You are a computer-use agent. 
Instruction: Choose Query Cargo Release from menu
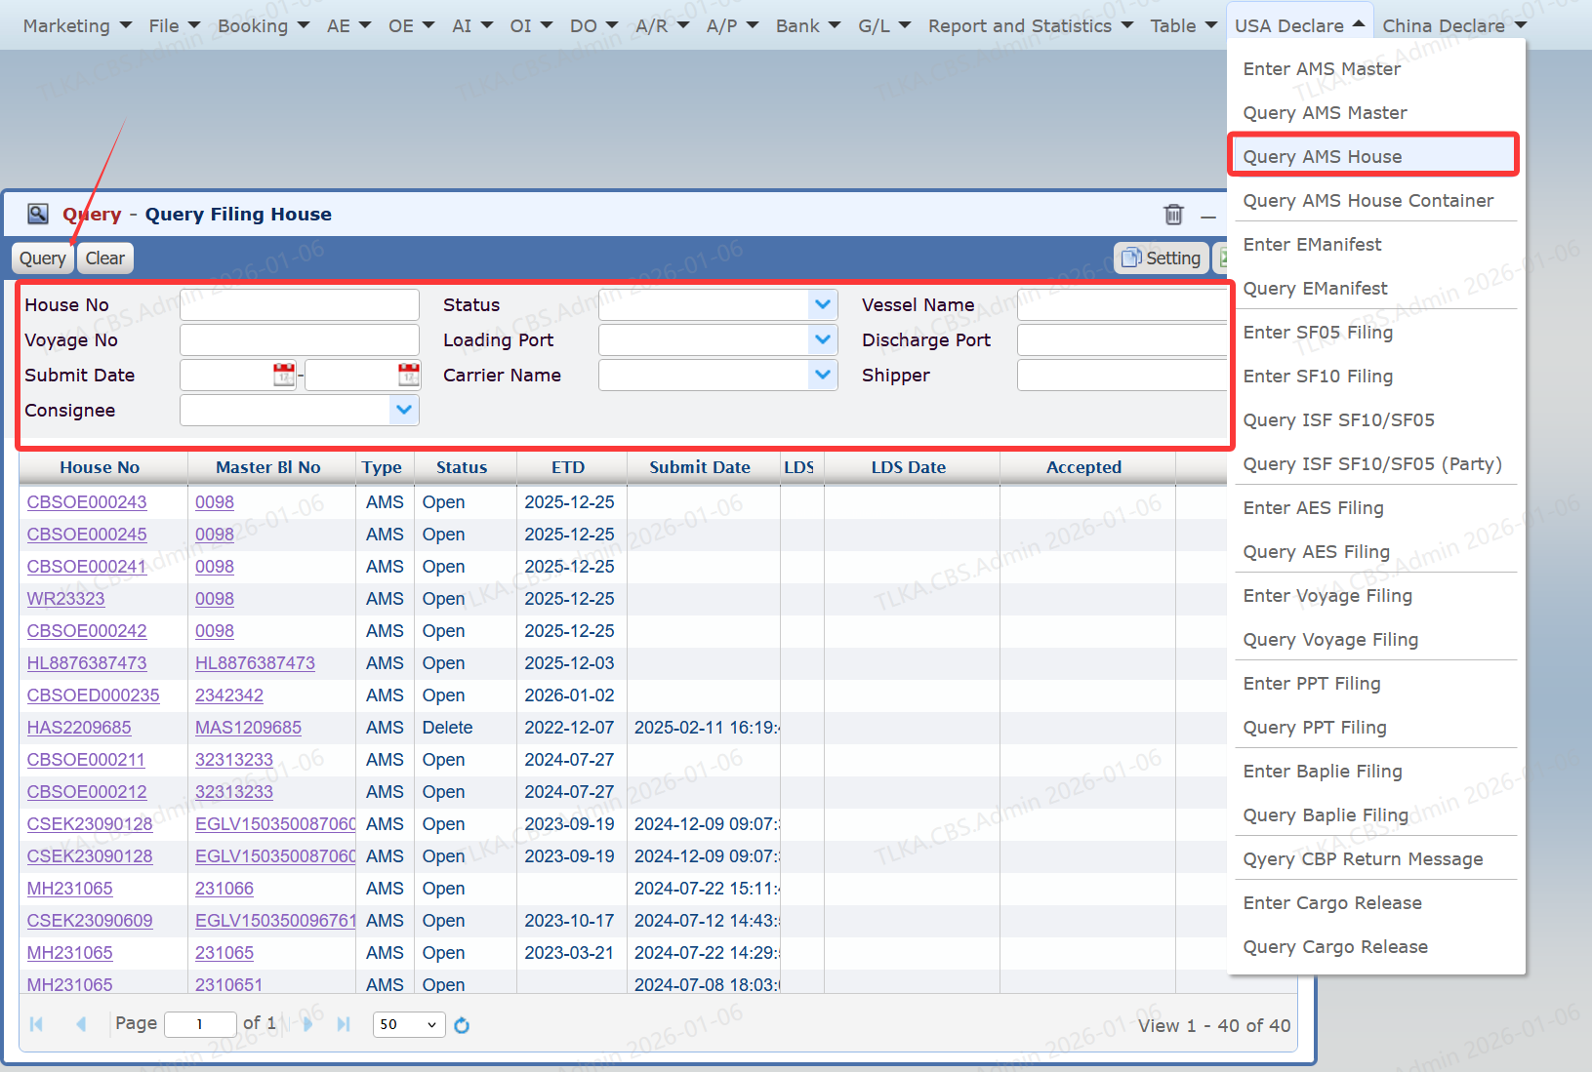tap(1335, 946)
